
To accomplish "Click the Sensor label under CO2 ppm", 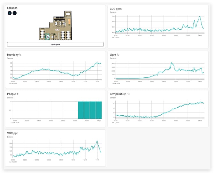I will point(113,12).
